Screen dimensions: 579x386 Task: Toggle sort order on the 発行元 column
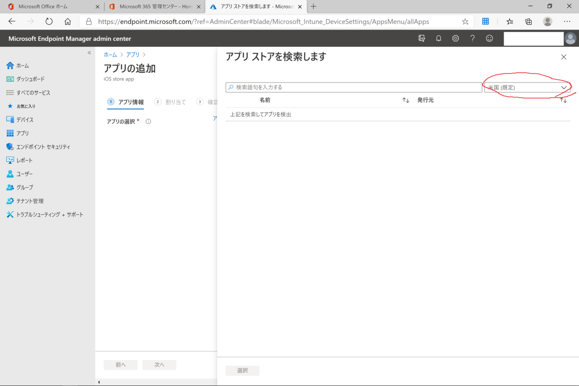pos(563,100)
